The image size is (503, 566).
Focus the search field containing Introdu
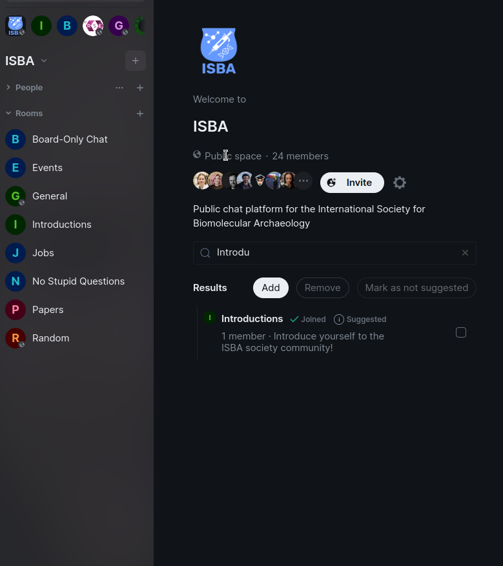[x=334, y=253]
